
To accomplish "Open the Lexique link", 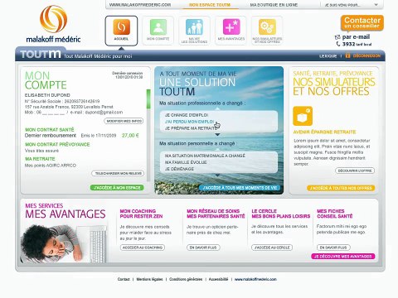I will 328,55.
